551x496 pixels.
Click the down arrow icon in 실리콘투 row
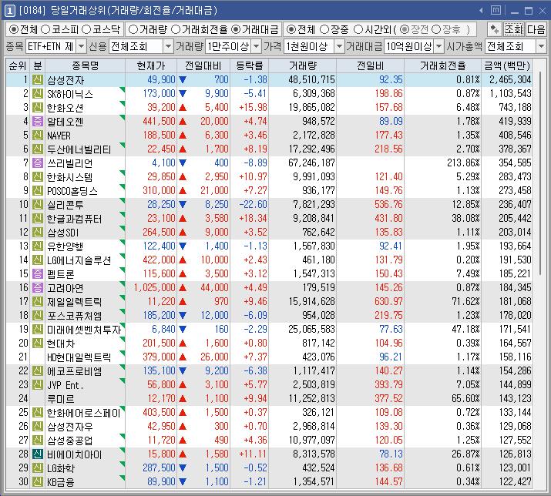[x=183, y=204]
